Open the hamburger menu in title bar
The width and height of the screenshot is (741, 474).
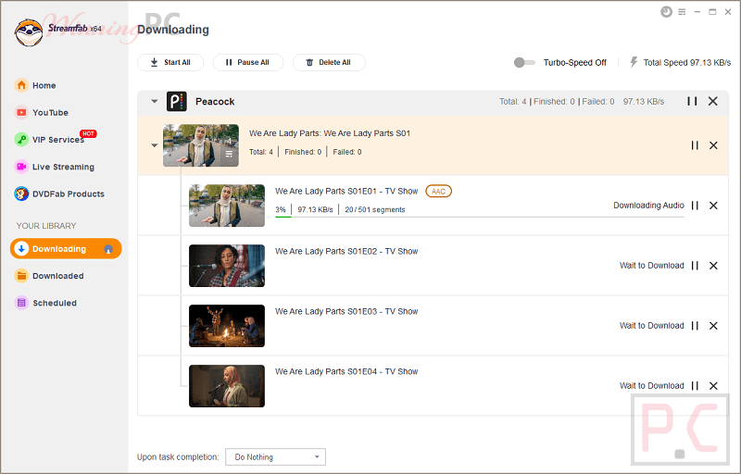click(x=682, y=12)
